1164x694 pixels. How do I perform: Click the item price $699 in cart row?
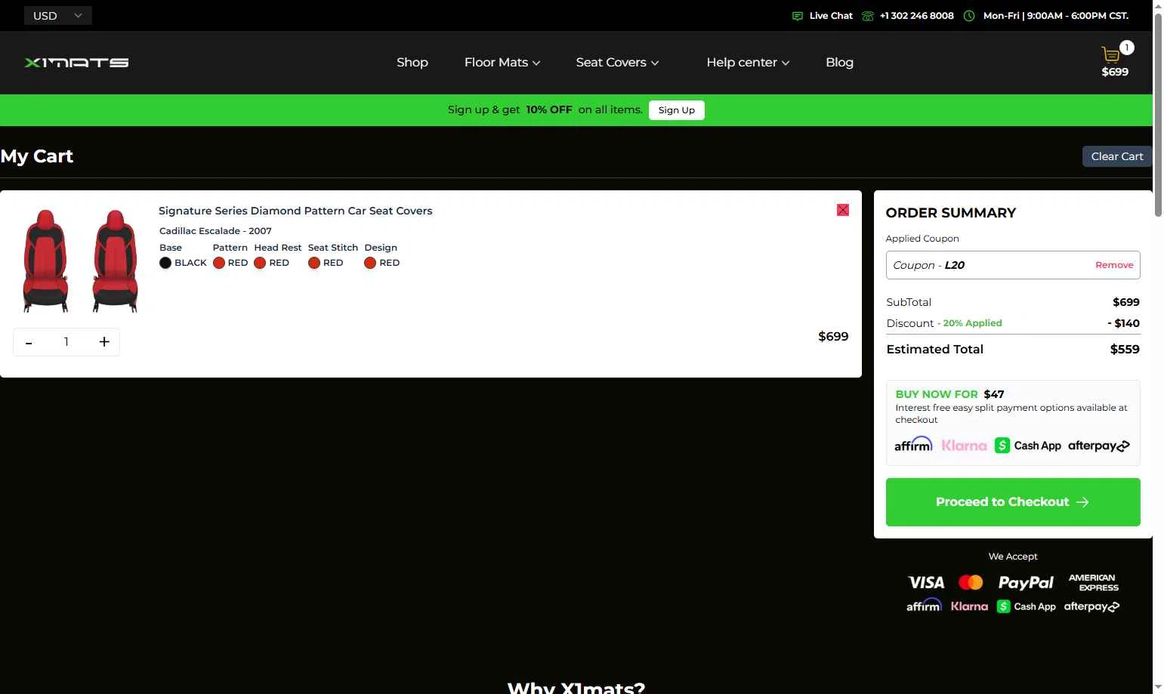(833, 337)
